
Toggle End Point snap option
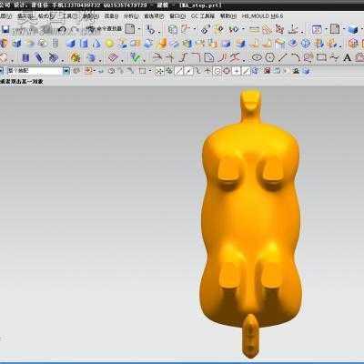pos(179,71)
